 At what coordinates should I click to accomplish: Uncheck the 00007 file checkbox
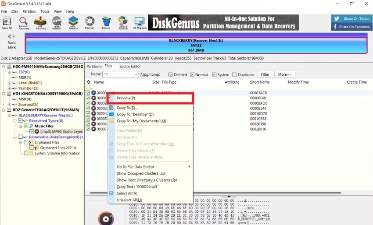click(x=88, y=129)
